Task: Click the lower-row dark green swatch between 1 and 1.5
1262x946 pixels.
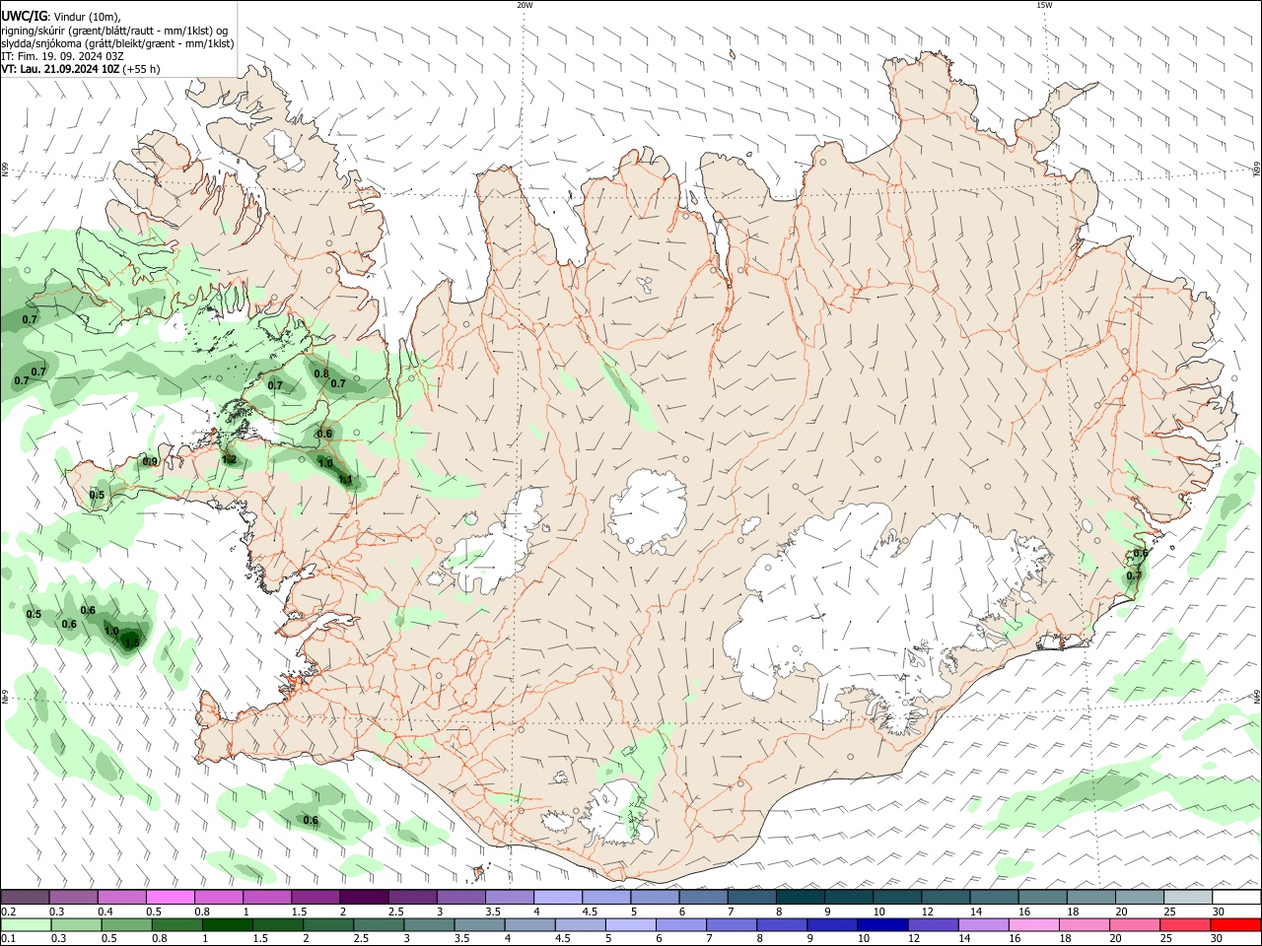Action: 227,924
